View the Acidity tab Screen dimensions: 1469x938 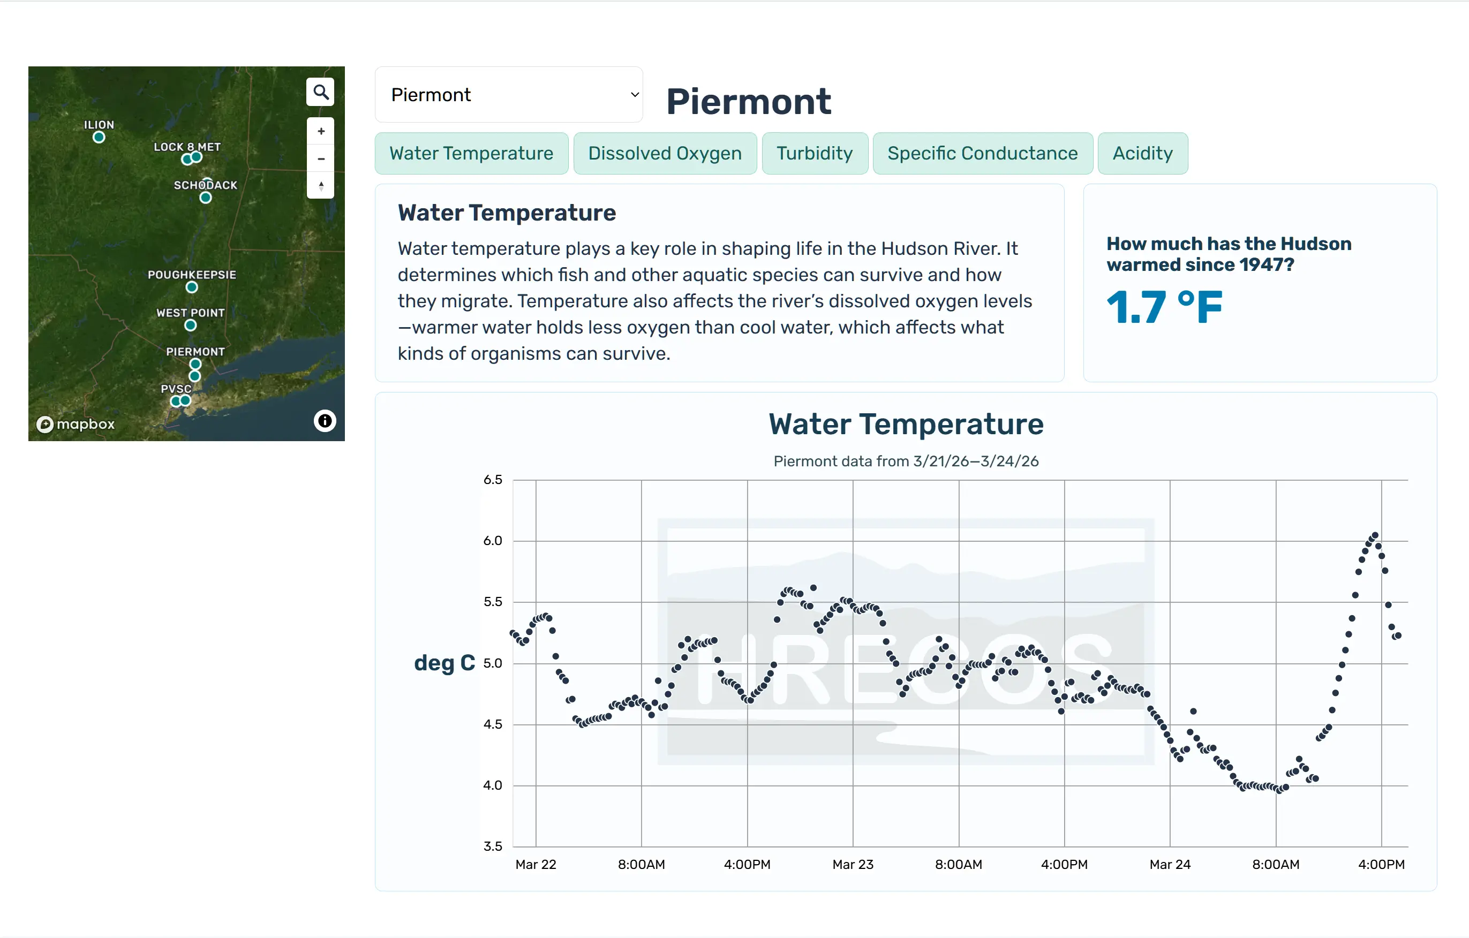[1142, 153]
